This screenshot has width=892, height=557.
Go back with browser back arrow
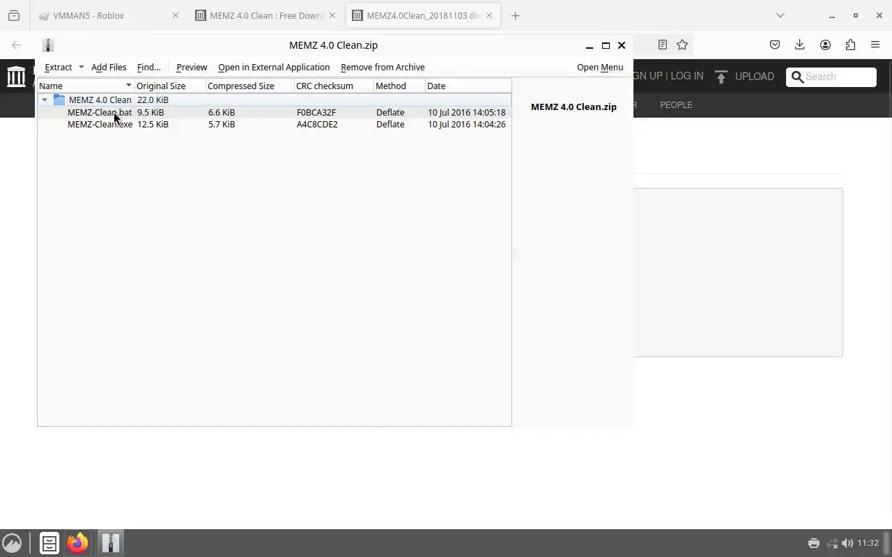17,45
